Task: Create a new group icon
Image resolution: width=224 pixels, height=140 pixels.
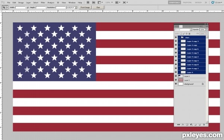Action: click(195, 125)
